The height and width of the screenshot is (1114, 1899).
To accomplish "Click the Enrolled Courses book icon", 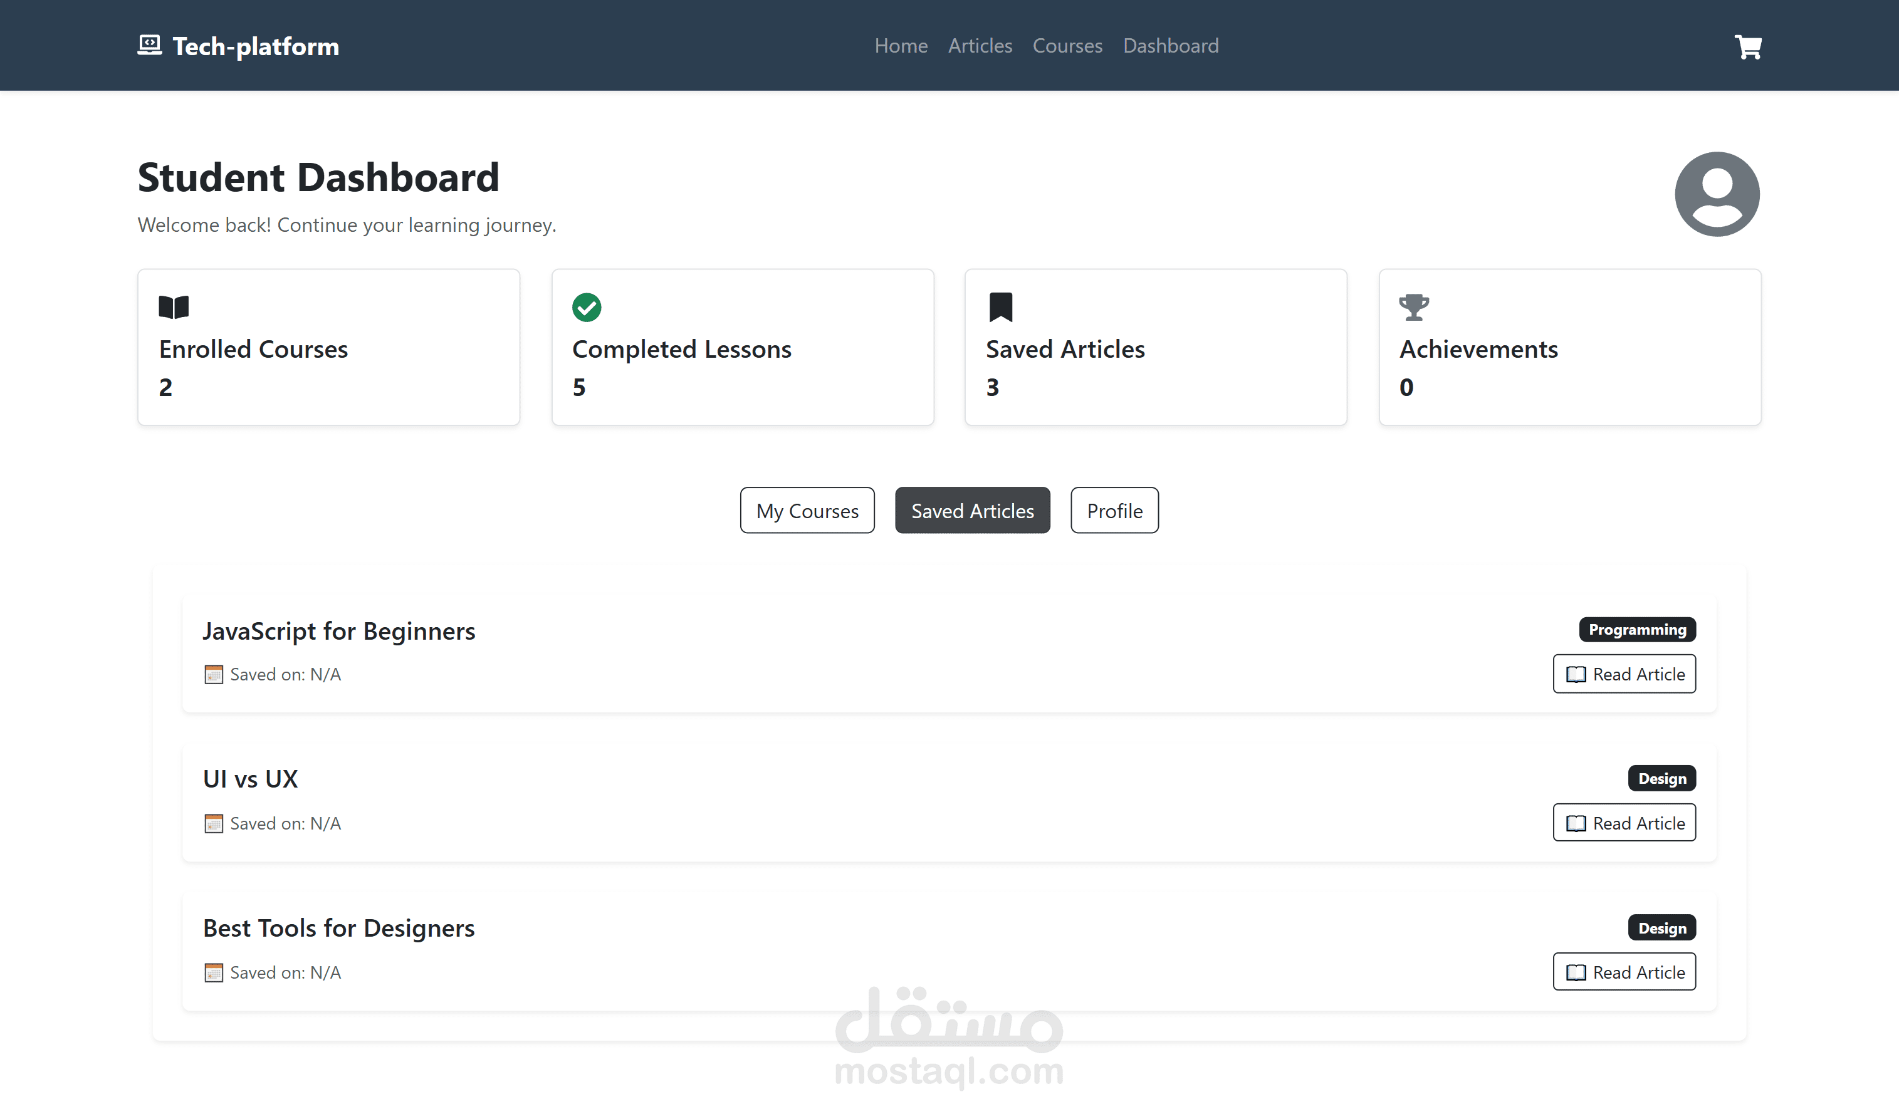I will pyautogui.click(x=174, y=306).
